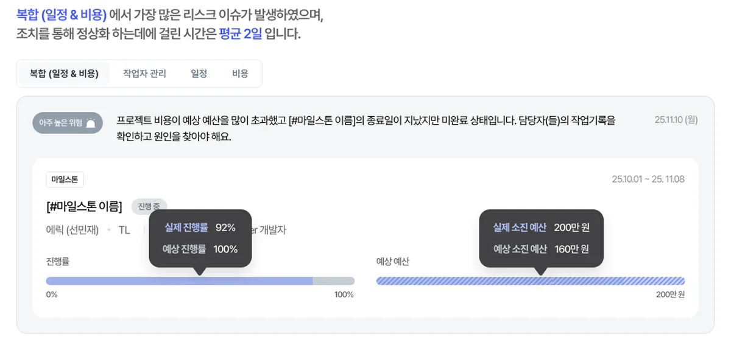
Task: Click the siren icon in risk badge
Action: click(x=90, y=123)
